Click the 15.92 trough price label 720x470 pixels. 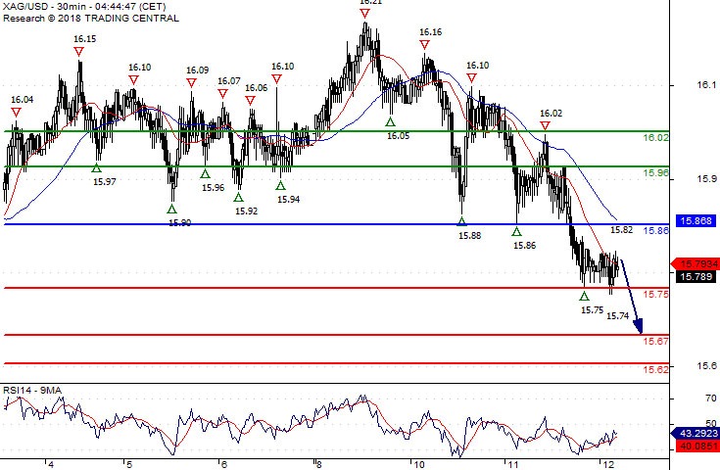(247, 211)
